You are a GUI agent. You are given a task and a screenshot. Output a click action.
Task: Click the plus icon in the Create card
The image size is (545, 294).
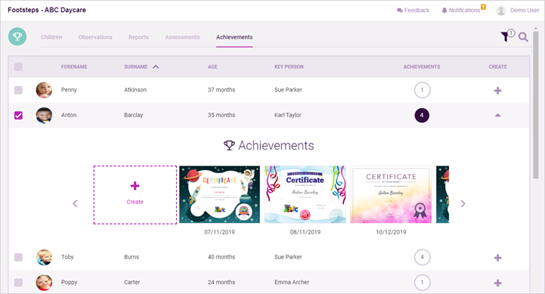[135, 186]
